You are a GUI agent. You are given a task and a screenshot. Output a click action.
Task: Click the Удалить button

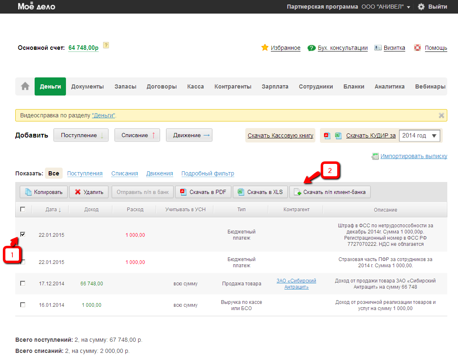tap(89, 192)
